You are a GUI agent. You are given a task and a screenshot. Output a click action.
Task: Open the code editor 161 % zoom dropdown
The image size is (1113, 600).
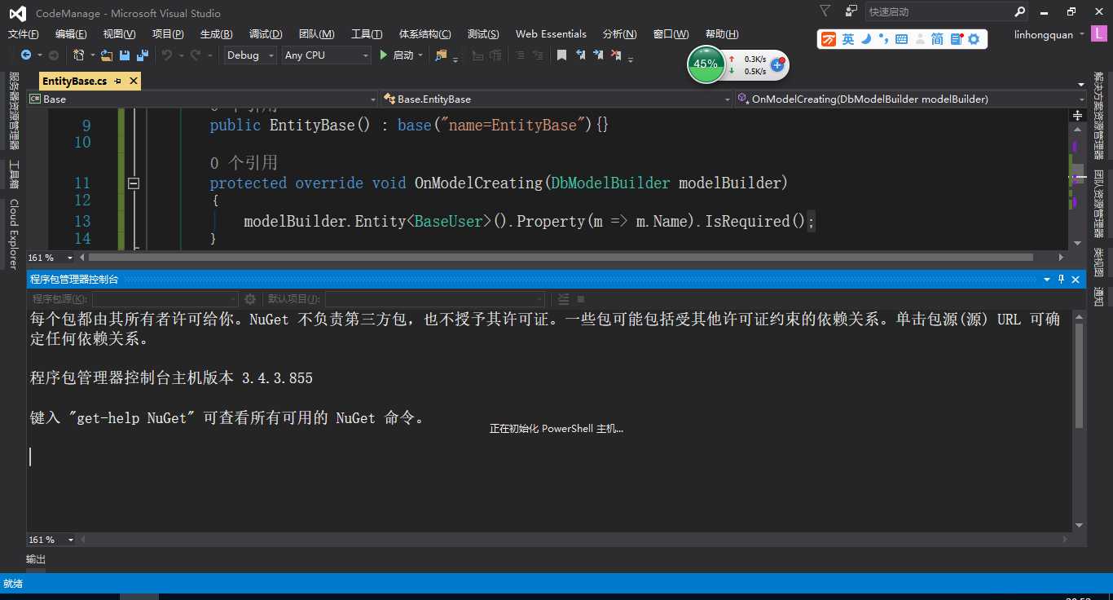pos(51,258)
